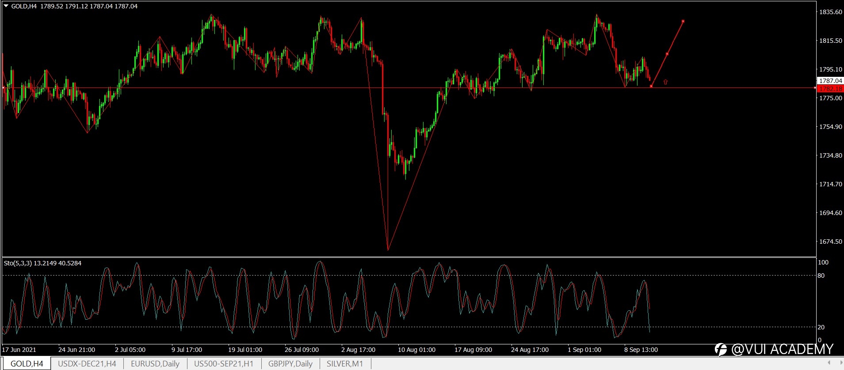The width and height of the screenshot is (844, 370).
Task: Click the 1835.60 price scale value
Action: 831,12
